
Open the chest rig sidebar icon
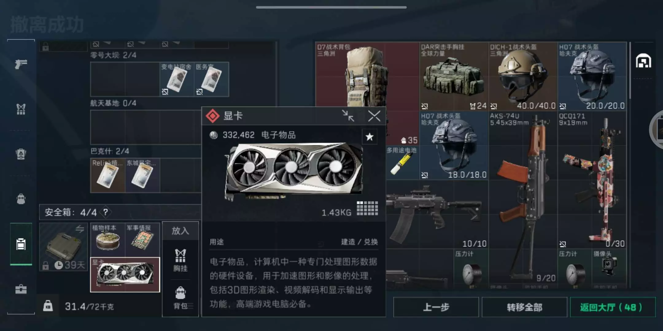coord(21,109)
